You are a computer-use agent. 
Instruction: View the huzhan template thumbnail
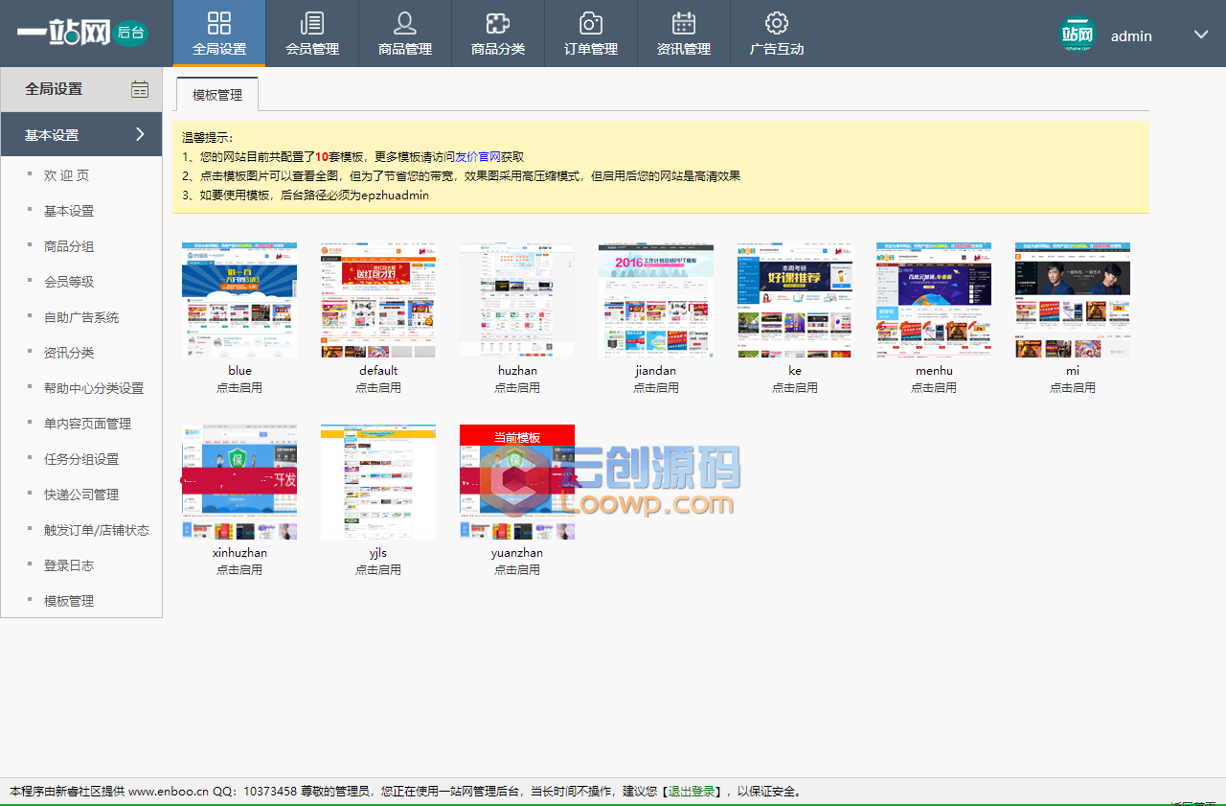(x=517, y=300)
